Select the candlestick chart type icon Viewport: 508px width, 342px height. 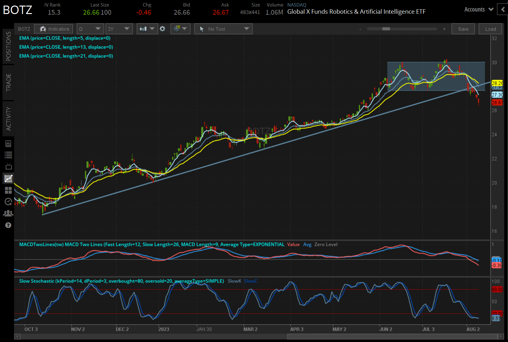(x=144, y=29)
